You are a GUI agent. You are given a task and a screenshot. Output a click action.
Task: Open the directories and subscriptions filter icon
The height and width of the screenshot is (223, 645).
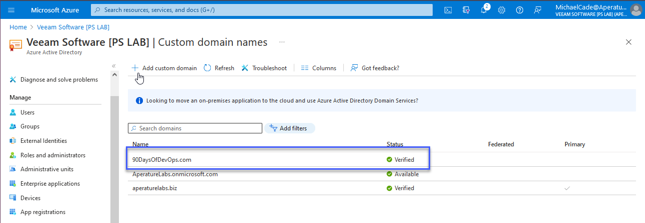(x=466, y=10)
